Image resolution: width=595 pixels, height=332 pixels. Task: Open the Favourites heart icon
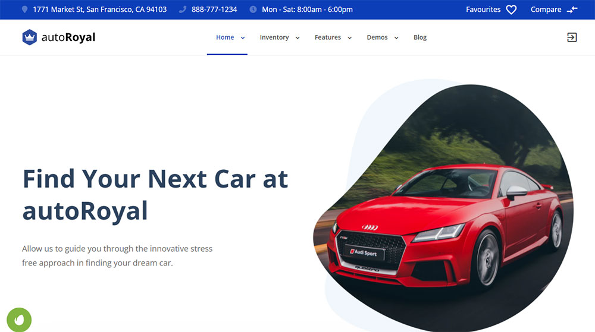click(x=511, y=10)
